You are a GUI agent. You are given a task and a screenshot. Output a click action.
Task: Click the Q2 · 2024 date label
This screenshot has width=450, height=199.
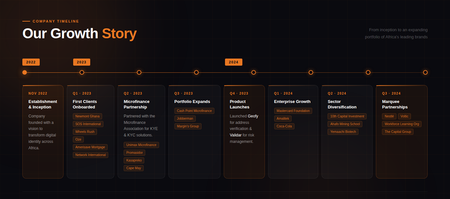[x=337, y=93]
